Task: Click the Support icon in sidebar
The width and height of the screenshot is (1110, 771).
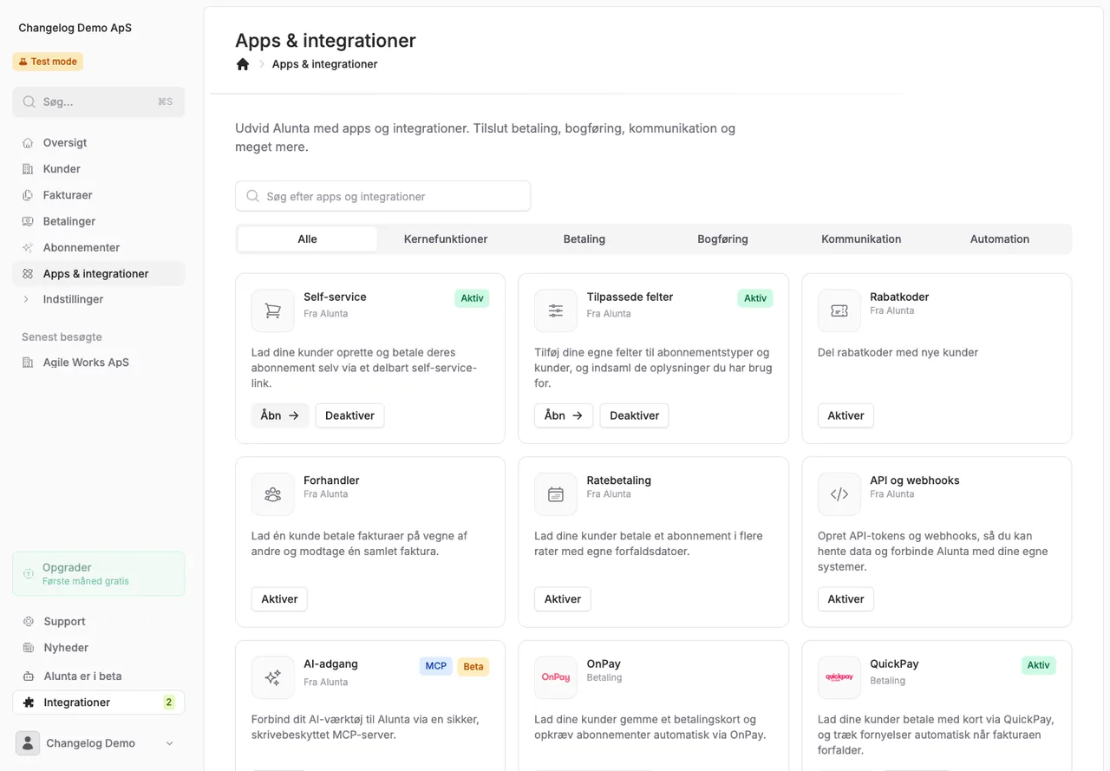Action: coord(29,622)
